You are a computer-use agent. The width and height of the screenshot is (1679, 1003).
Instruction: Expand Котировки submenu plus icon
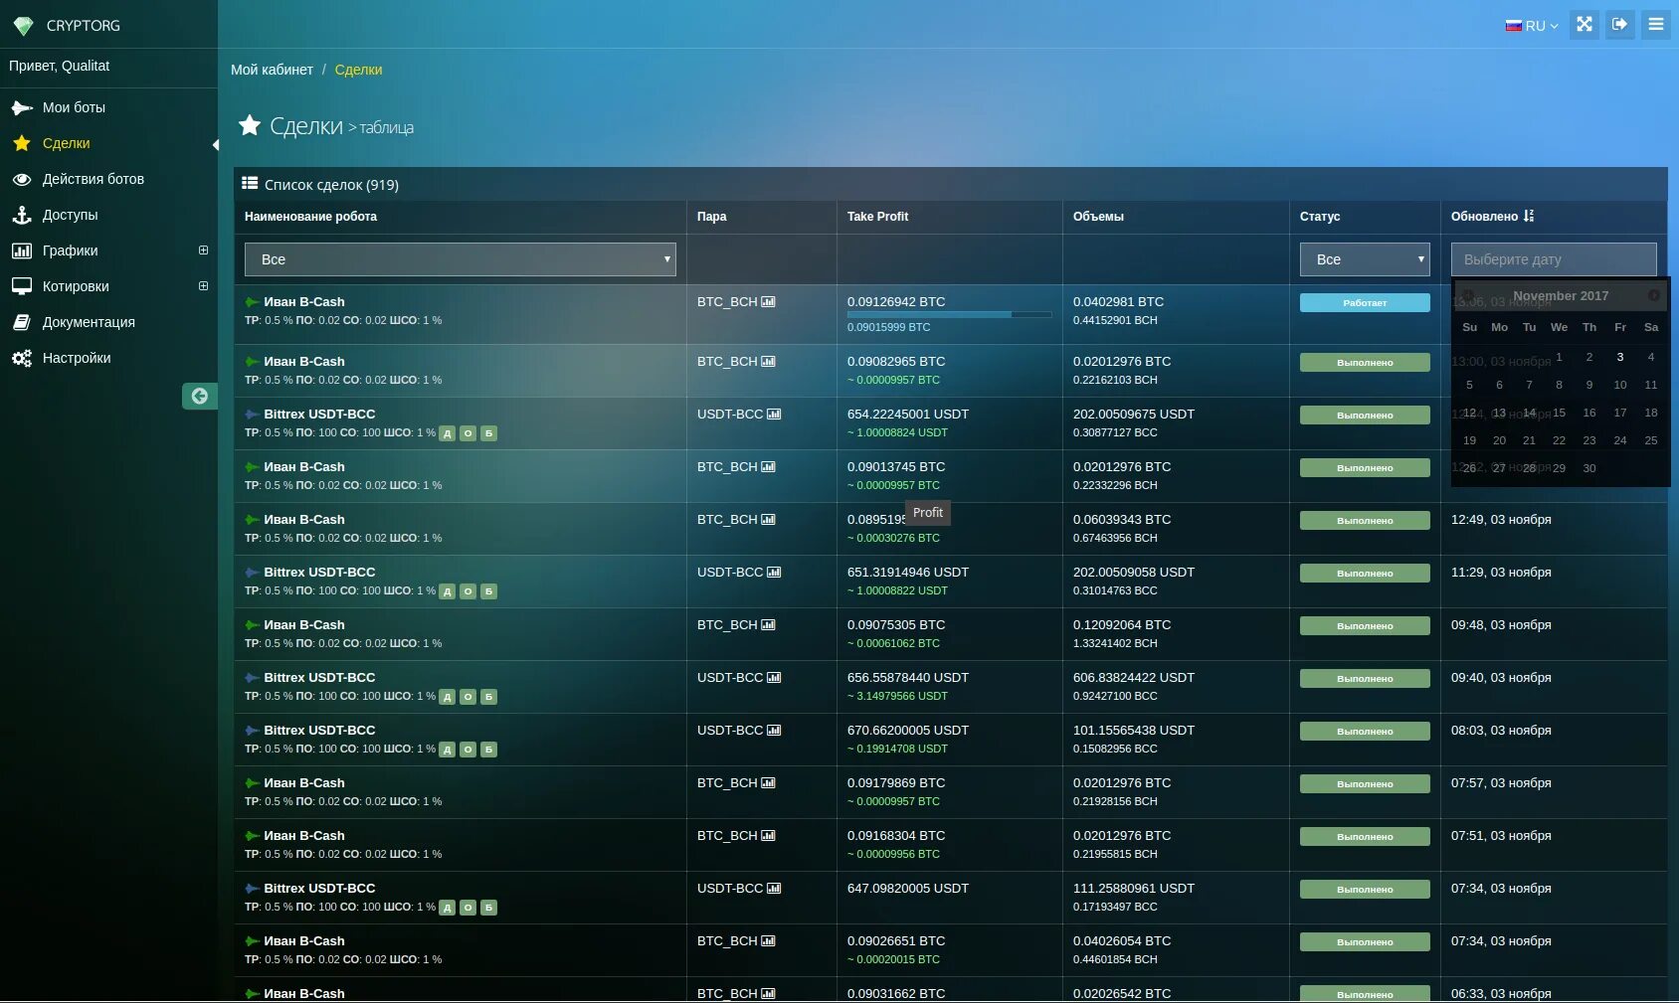click(x=203, y=286)
